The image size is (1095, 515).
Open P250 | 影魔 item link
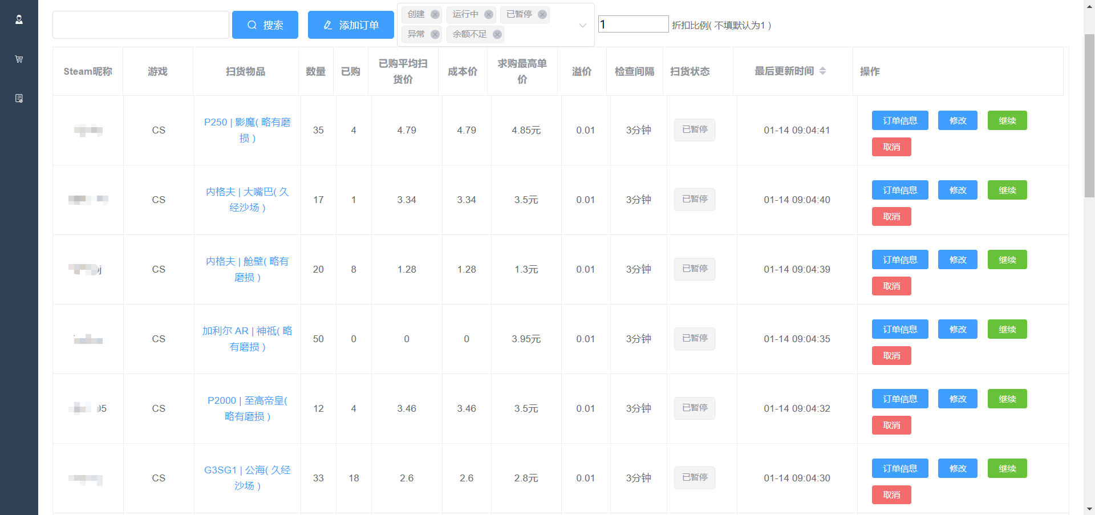[248, 130]
